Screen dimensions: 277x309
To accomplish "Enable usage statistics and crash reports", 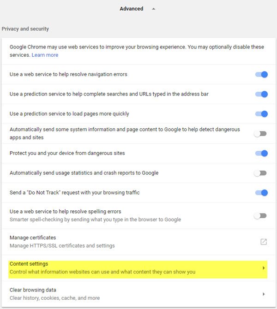I will coord(261,173).
